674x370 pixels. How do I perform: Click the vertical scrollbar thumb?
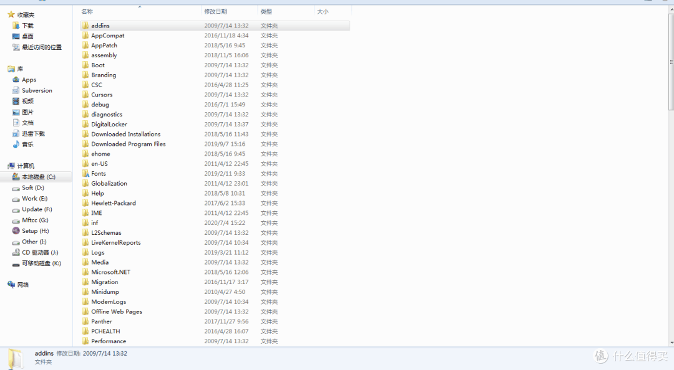tap(671, 62)
